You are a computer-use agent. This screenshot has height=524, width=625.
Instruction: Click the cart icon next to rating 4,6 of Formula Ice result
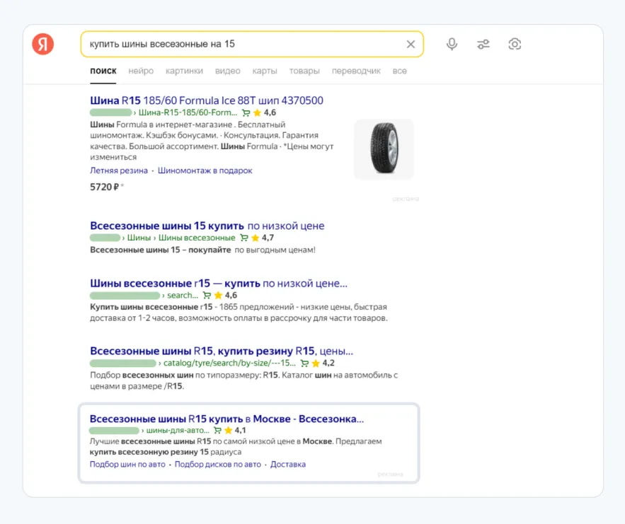click(x=246, y=112)
